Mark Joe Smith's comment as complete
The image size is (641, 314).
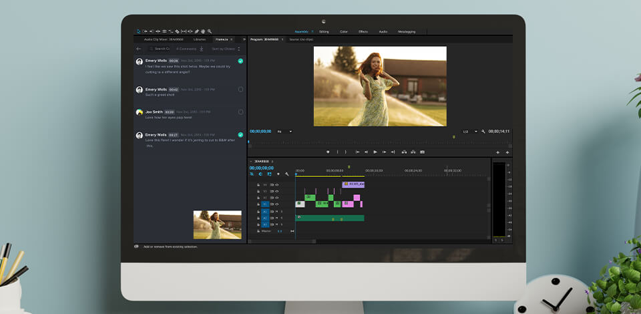click(240, 112)
